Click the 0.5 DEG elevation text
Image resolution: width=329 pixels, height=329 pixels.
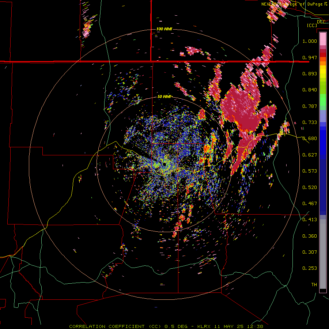(x=176, y=326)
